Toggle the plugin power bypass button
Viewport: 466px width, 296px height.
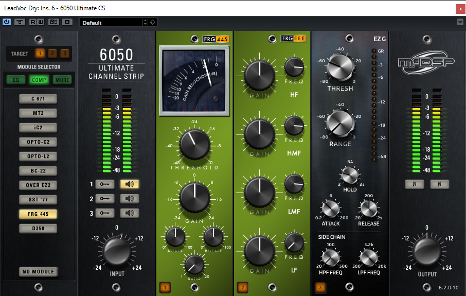[x=7, y=22]
